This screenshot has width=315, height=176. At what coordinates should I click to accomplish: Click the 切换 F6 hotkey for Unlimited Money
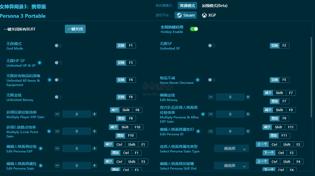coord(126,97)
